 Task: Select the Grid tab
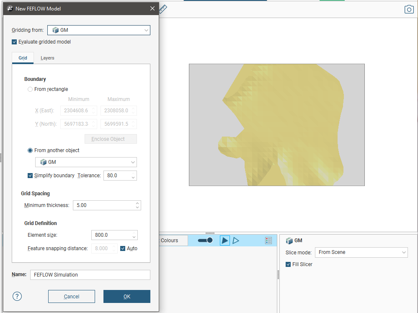tap(23, 58)
